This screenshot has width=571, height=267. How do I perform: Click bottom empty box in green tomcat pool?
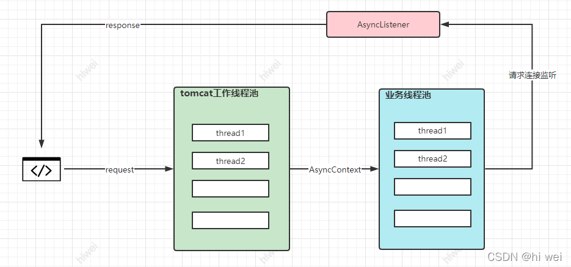230,220
